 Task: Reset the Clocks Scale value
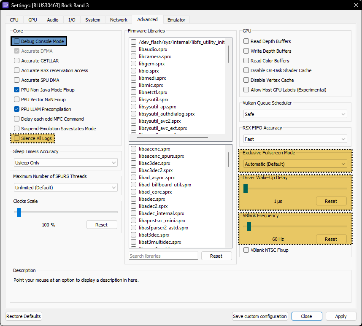click(x=102, y=225)
